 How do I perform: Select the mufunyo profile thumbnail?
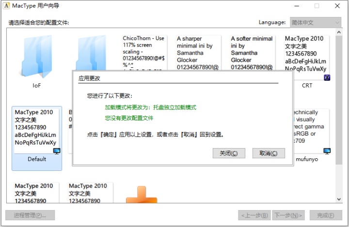(x=311, y=131)
